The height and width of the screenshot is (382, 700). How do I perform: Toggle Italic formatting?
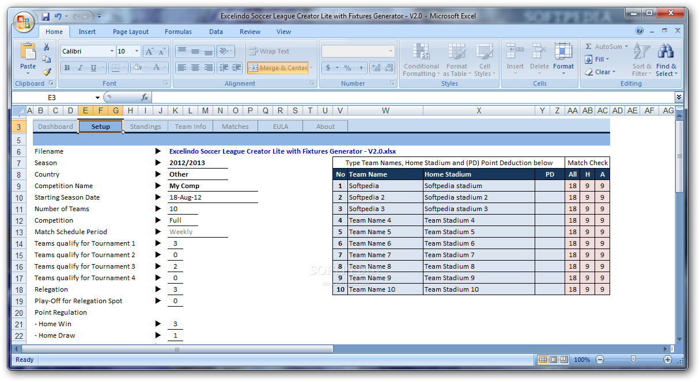[80, 68]
